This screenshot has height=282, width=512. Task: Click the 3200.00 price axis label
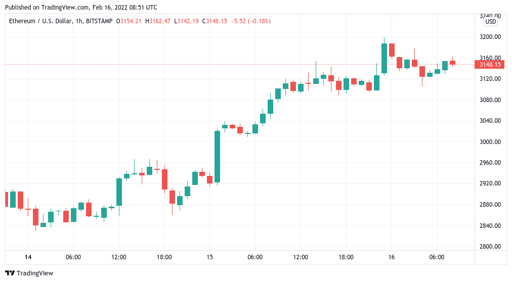tap(490, 37)
